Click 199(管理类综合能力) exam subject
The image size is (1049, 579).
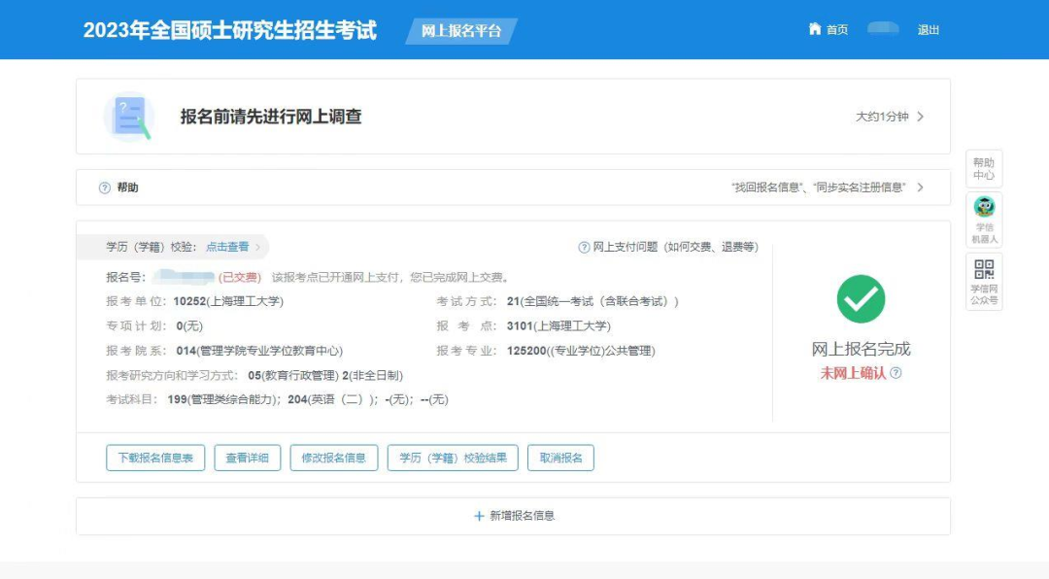tap(223, 399)
